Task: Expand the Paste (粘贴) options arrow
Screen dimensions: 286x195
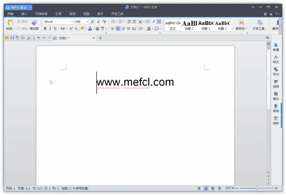Action: (14, 29)
